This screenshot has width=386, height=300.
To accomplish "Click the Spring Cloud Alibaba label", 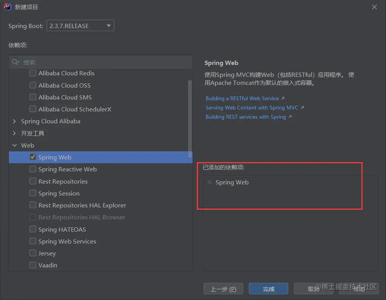I will click(x=51, y=121).
